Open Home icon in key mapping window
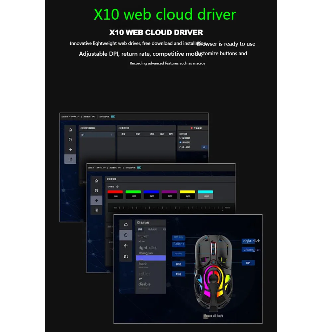The width and height of the screenshot is (332, 332). coord(126,224)
